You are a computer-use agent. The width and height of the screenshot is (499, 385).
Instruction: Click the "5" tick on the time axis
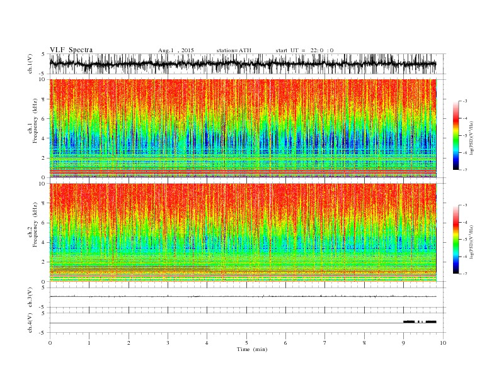[x=246, y=343]
